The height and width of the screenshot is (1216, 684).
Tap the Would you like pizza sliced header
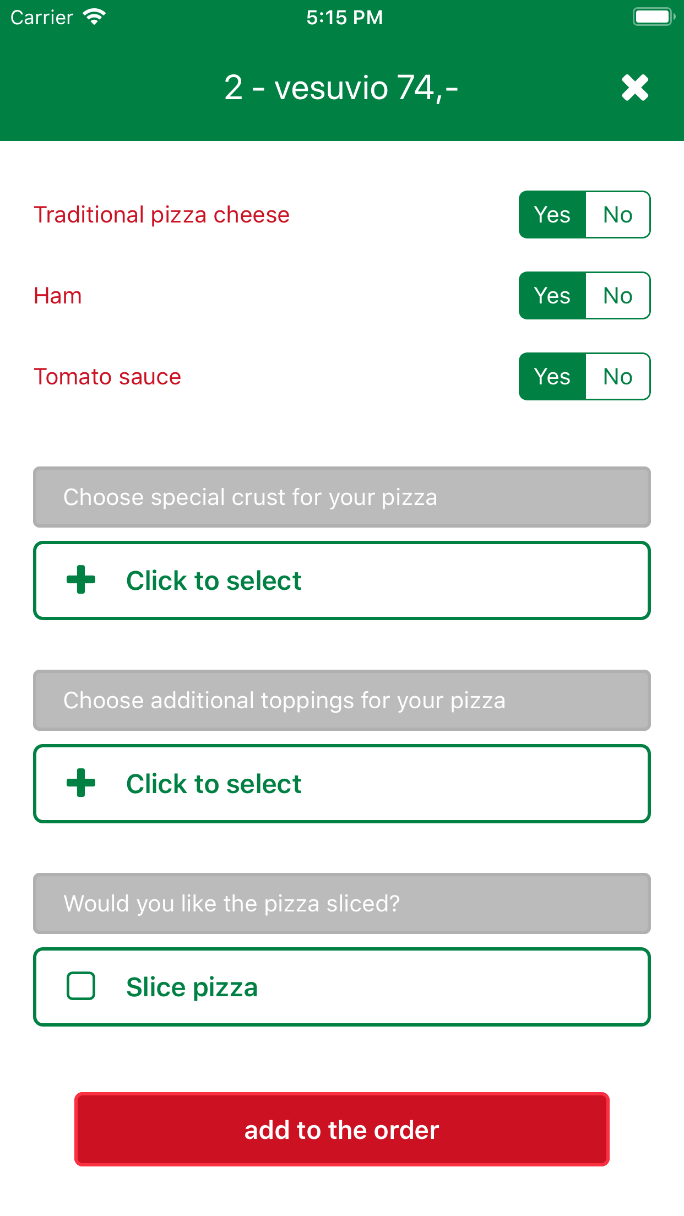coord(341,904)
